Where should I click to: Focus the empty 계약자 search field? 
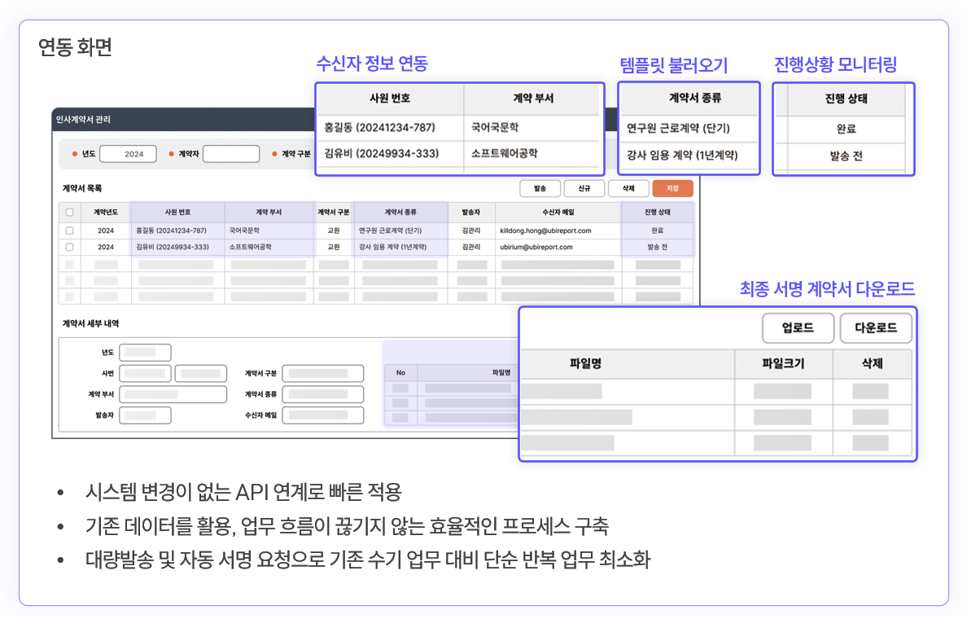point(230,154)
